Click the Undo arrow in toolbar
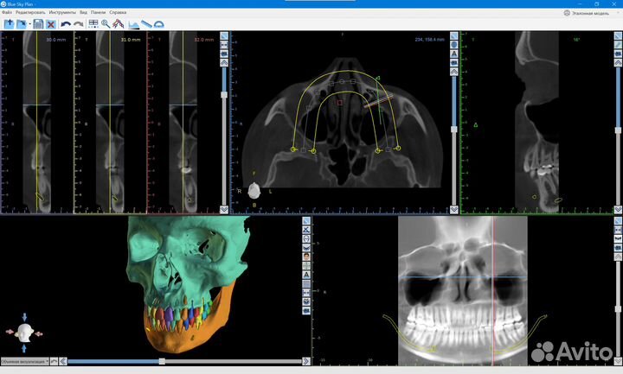This screenshot has width=623, height=374. [x=66, y=24]
